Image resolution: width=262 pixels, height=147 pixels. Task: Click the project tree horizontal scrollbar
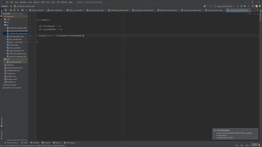tap(17, 140)
